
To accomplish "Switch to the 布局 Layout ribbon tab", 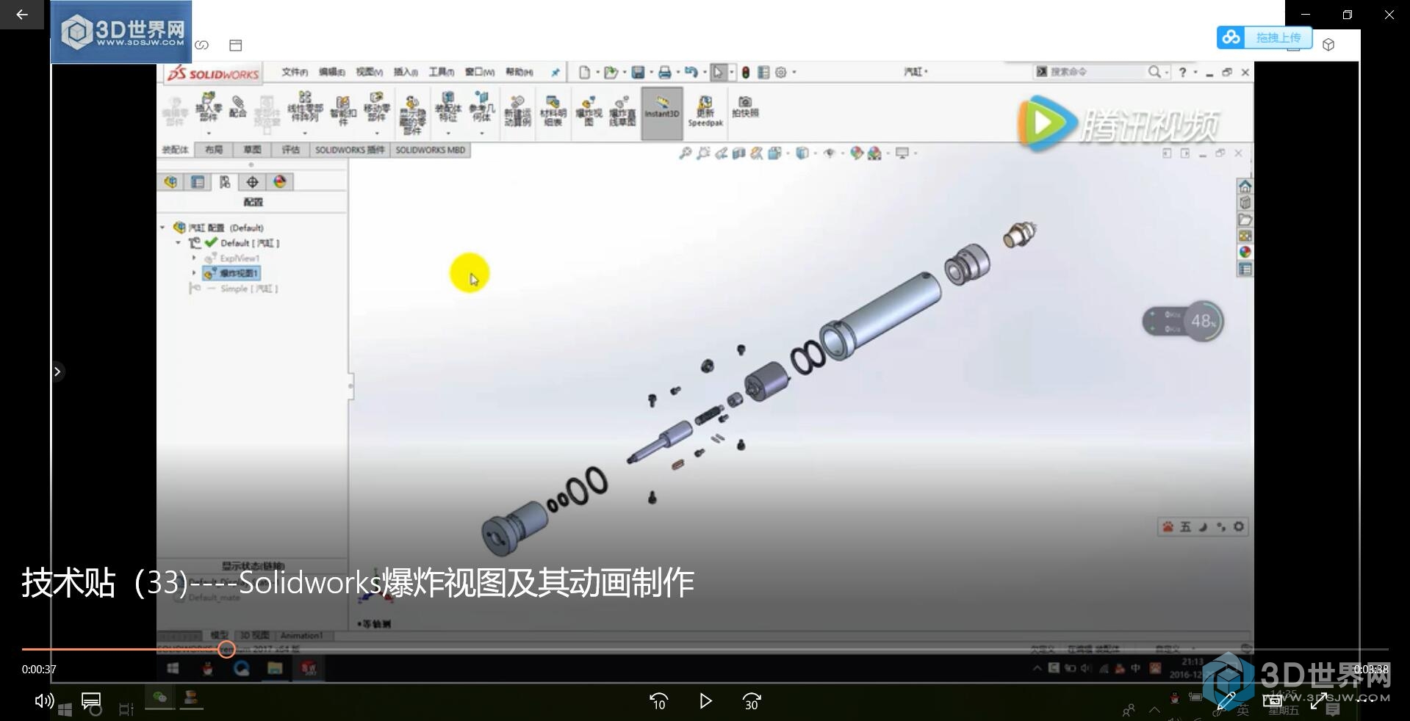I will 214,150.
